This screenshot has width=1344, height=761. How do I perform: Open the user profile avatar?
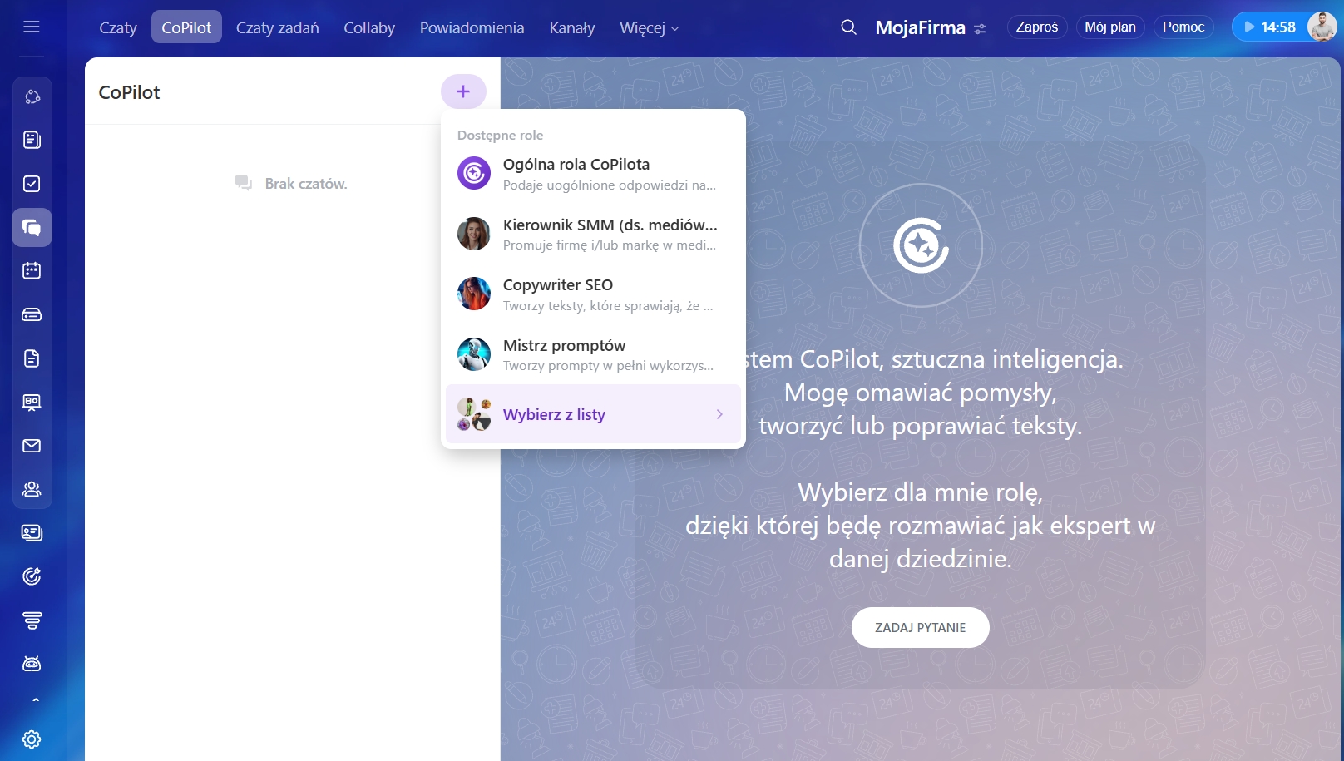pyautogui.click(x=1322, y=27)
